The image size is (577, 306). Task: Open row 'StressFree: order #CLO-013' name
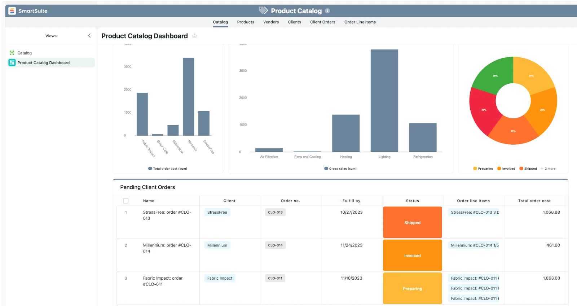click(167, 215)
